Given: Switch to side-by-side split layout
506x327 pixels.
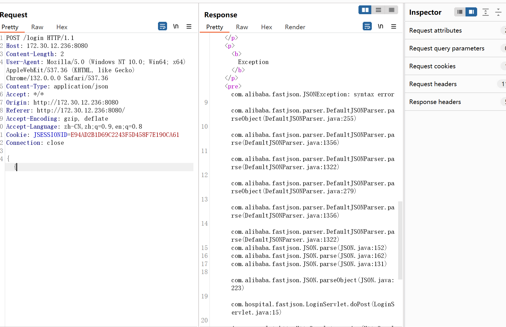Looking at the screenshot, I should click(x=365, y=10).
